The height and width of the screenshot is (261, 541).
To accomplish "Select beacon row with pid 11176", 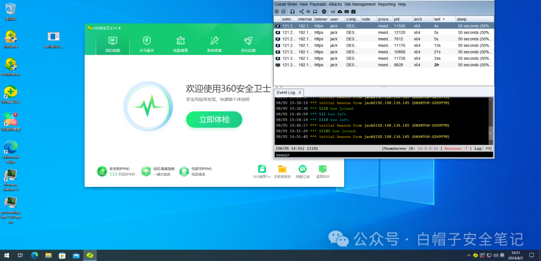I will (384, 45).
